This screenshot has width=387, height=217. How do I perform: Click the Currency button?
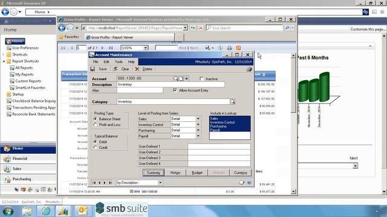click(241, 173)
